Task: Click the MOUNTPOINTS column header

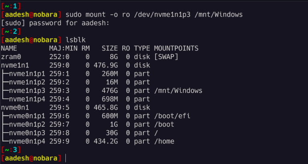Action: tap(176, 48)
